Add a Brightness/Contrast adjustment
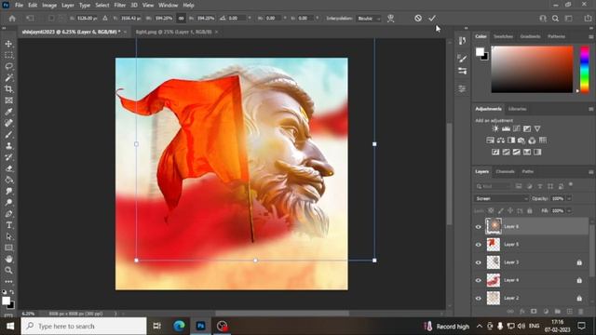Screen dimensions: 596x335 click(495, 128)
